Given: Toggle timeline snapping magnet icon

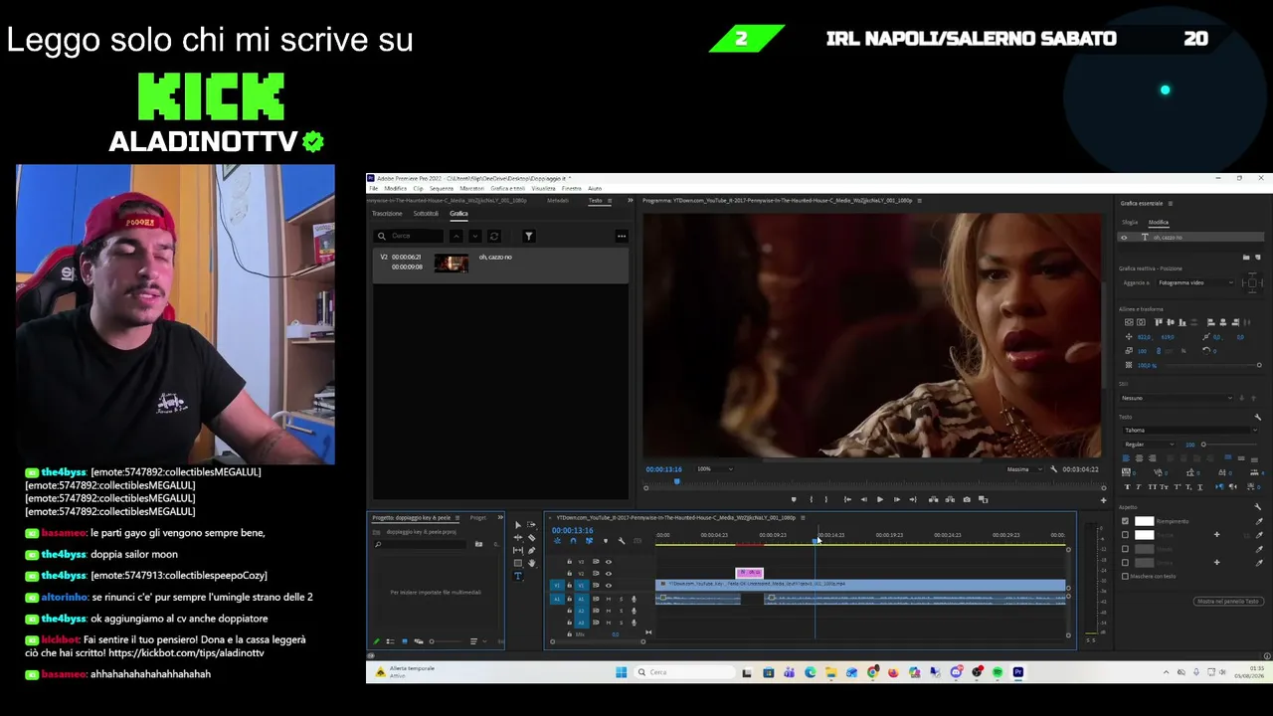Looking at the screenshot, I should coord(572,541).
